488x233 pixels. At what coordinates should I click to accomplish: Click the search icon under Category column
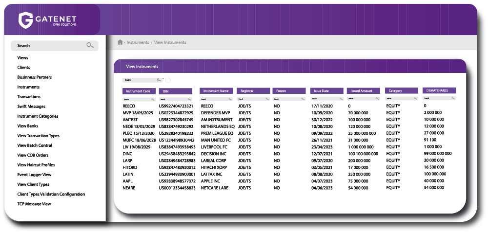pyautogui.click(x=415, y=99)
